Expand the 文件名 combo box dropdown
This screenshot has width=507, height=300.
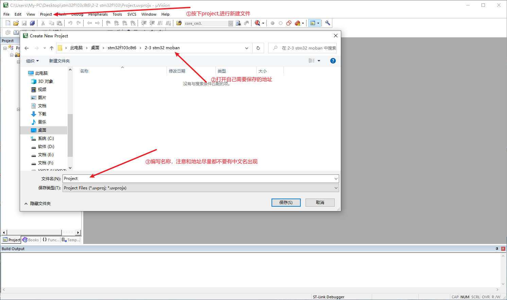336,179
